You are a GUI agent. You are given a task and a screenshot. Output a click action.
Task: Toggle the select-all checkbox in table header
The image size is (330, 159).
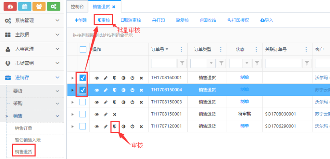tap(83, 50)
